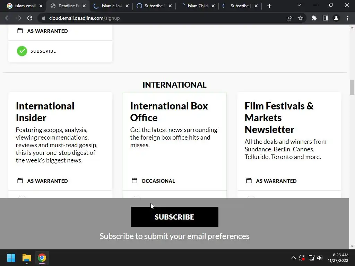Close the 'islam email' tab

(41, 6)
